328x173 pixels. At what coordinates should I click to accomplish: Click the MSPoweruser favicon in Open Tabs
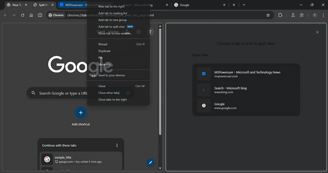click(x=203, y=74)
